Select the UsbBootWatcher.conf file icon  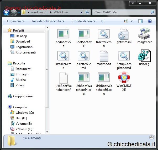click(x=63, y=78)
